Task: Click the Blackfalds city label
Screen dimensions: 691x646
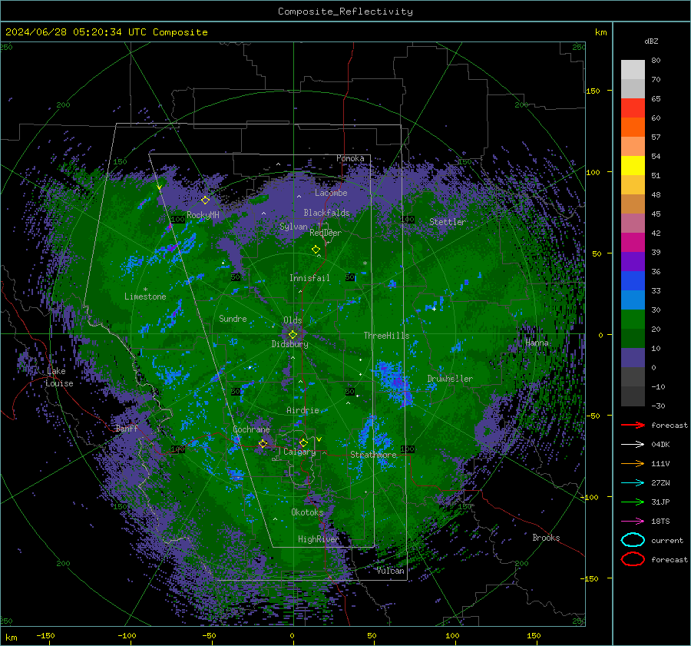Action: [x=326, y=213]
